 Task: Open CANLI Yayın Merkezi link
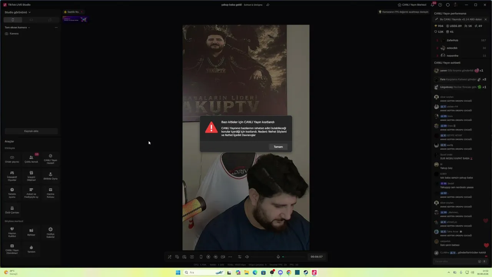pyautogui.click(x=412, y=5)
